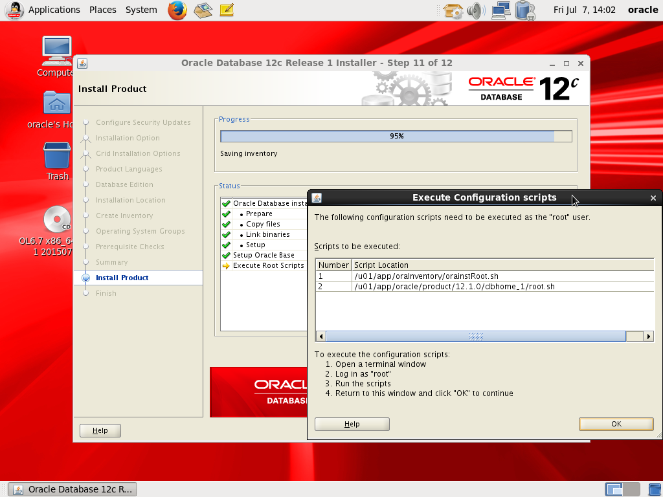Click green checkmark next to Oracle Database install
Viewport: 663px width, 497px height.
[226, 204]
